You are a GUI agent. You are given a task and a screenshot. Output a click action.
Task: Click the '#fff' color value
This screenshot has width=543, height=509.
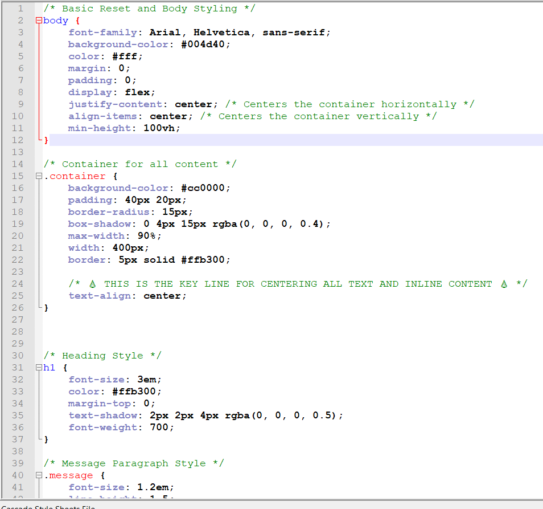coord(125,56)
